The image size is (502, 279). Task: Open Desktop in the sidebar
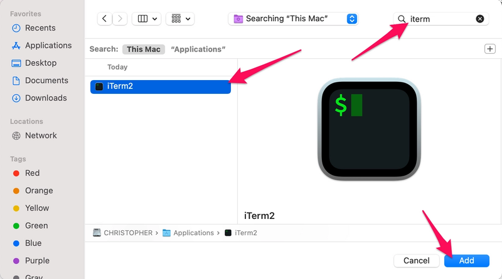point(41,63)
